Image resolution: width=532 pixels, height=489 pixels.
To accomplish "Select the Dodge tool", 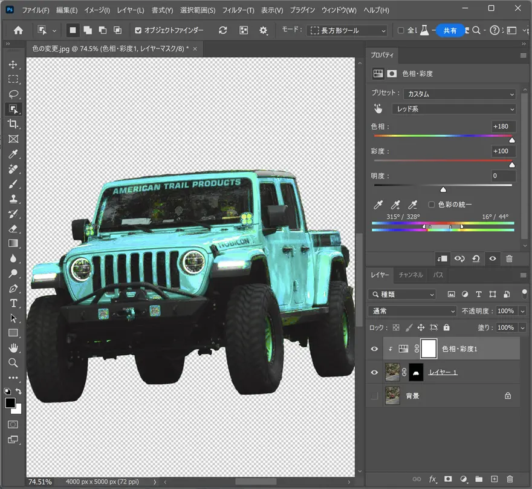I will (13, 274).
